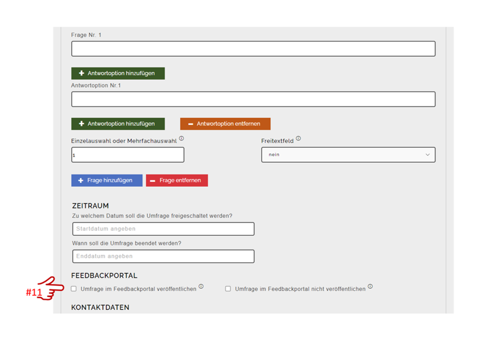This screenshot has width=504, height=345.
Task: Click minus icon on red Frage entfernen button
Action: pos(153,181)
